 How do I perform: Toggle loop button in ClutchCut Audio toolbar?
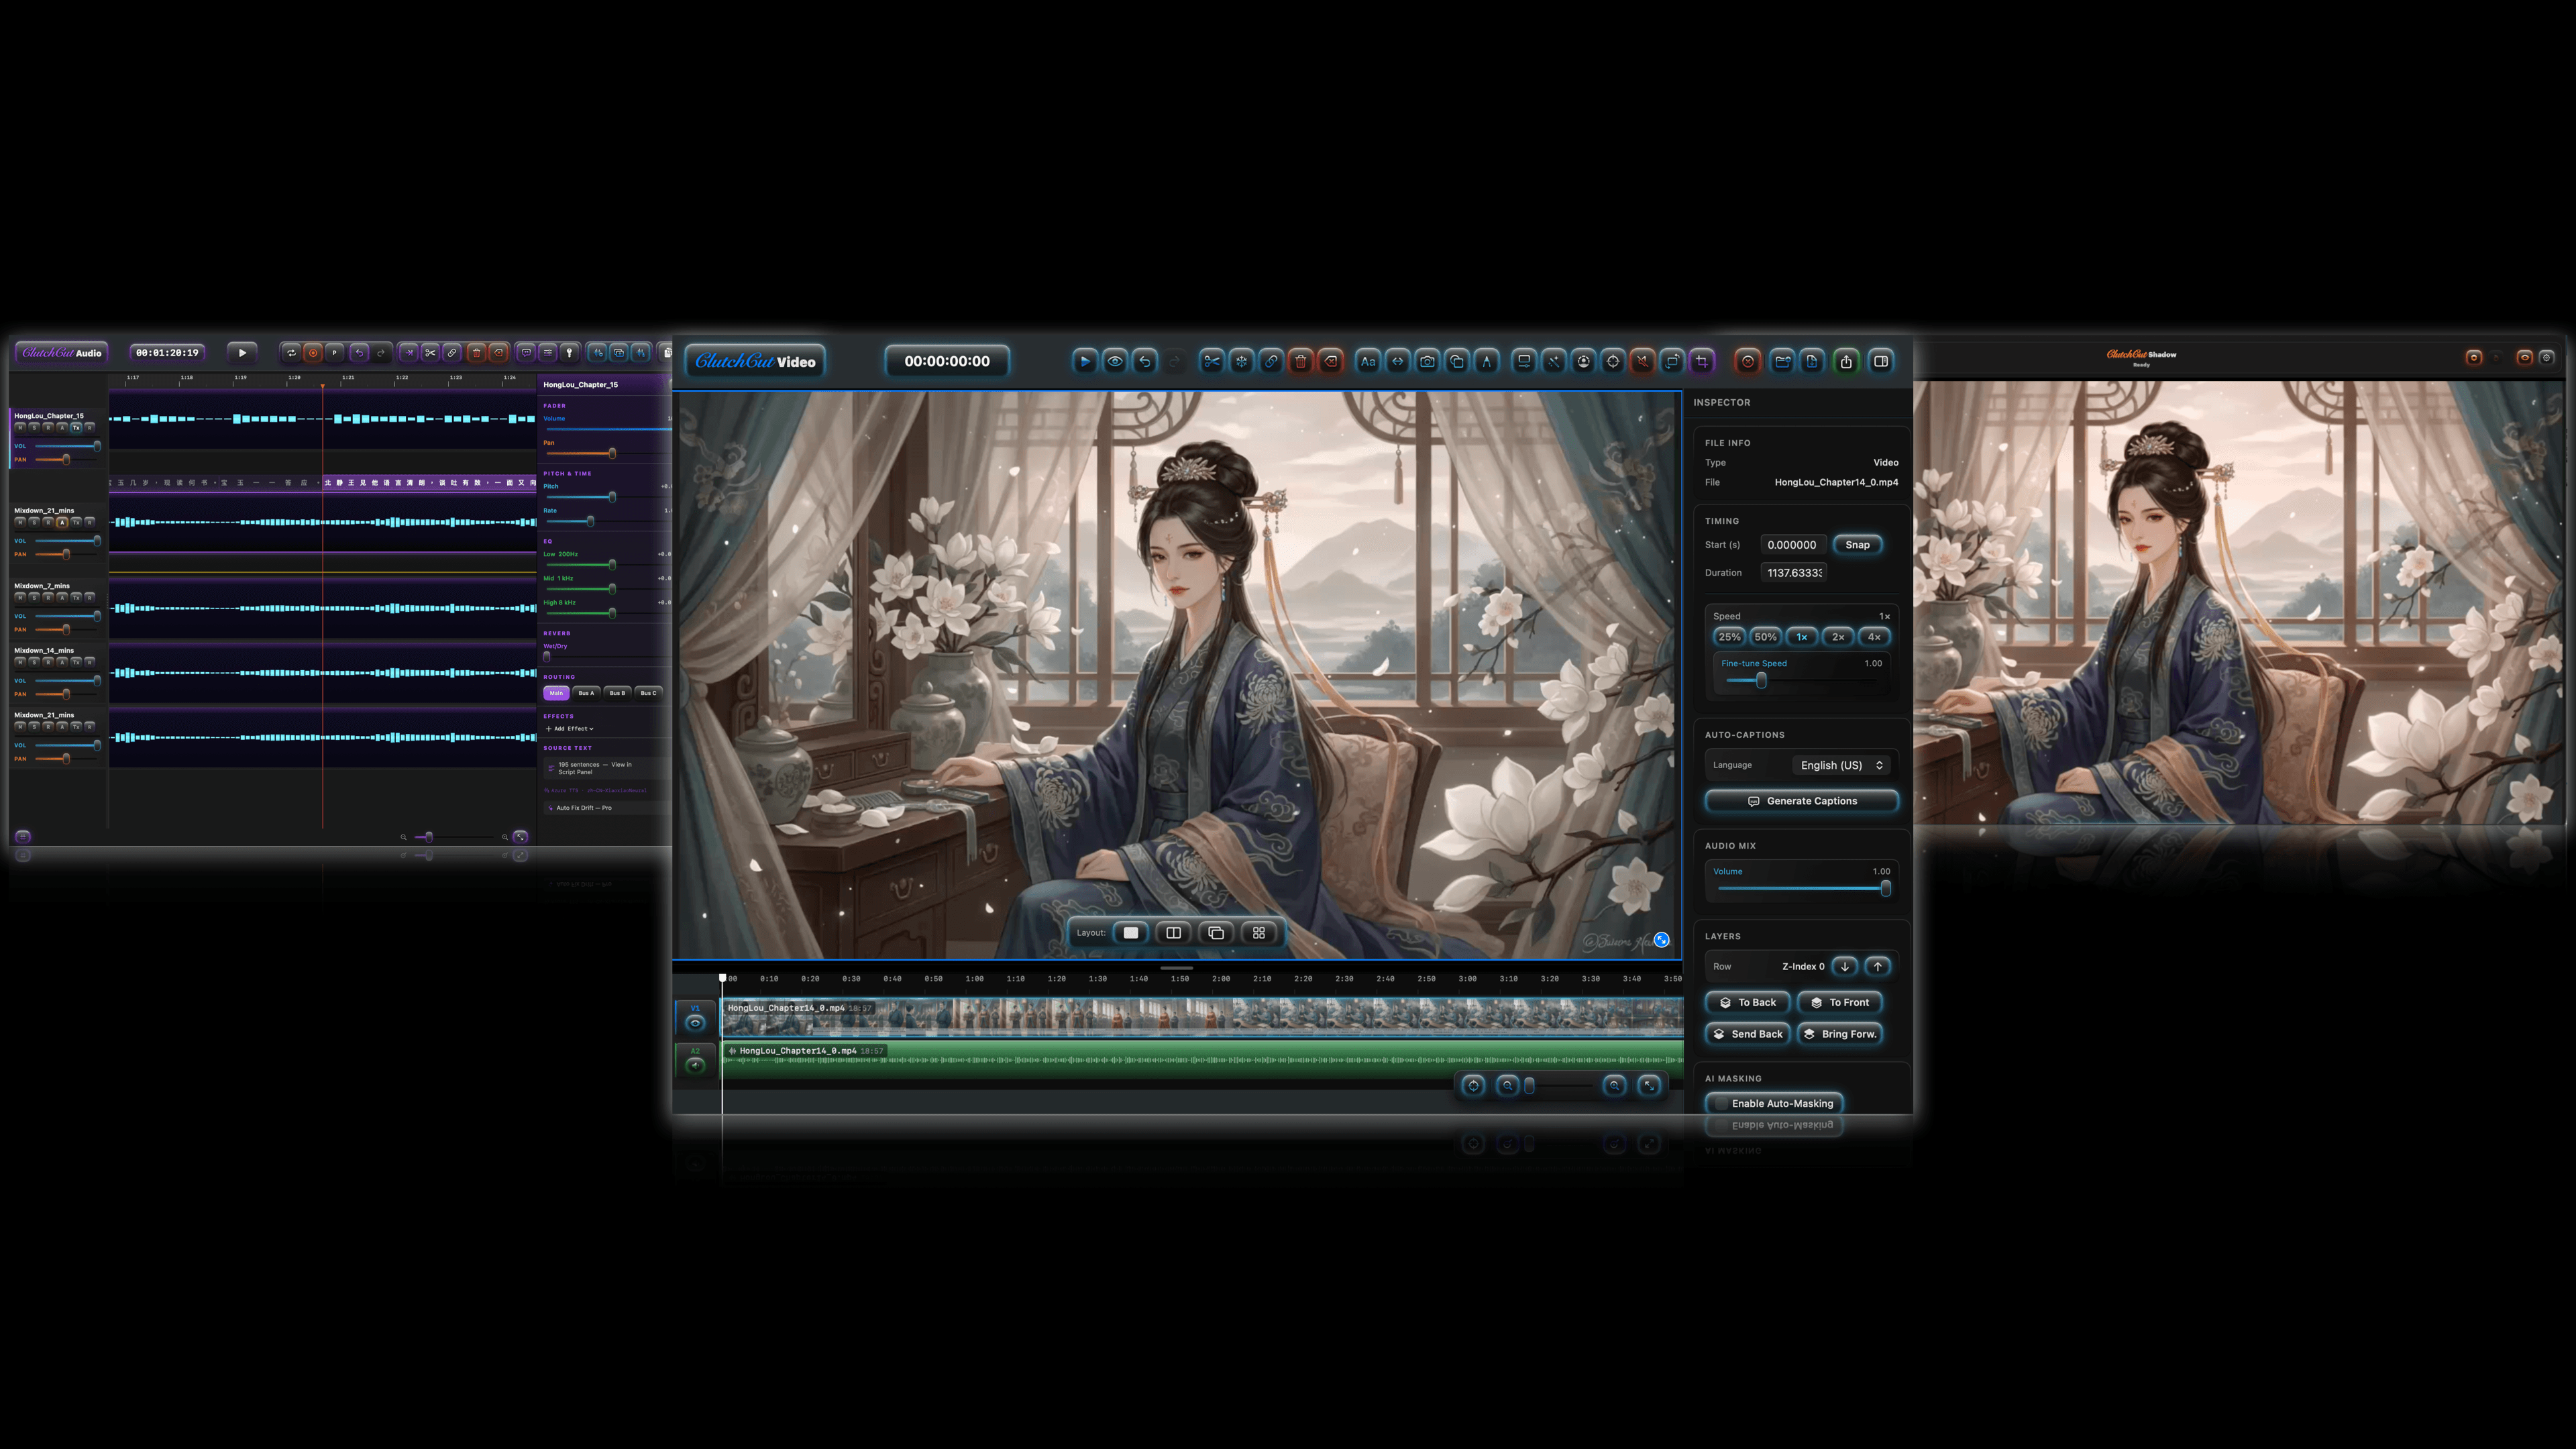(x=291, y=352)
